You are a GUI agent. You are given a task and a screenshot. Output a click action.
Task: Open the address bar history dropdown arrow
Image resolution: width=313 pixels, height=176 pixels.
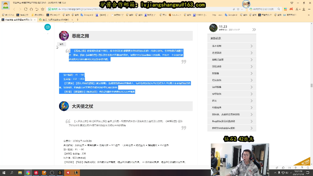(x=242, y=9)
